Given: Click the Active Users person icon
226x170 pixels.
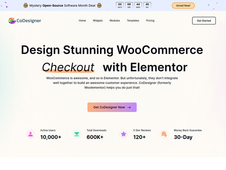Looking at the screenshot, I should click(x=31, y=134).
